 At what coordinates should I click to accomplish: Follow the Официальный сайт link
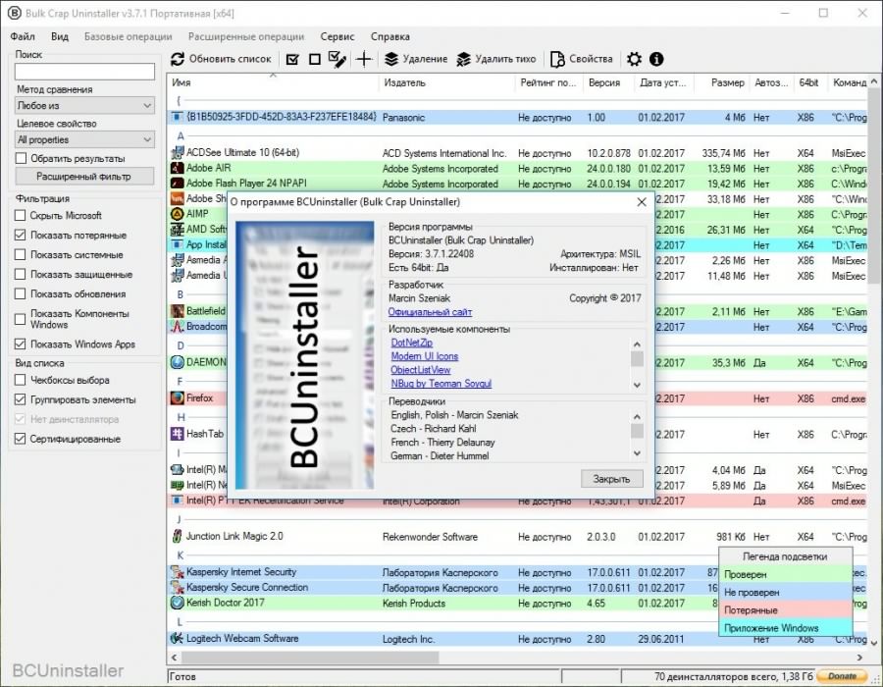pyautogui.click(x=430, y=312)
